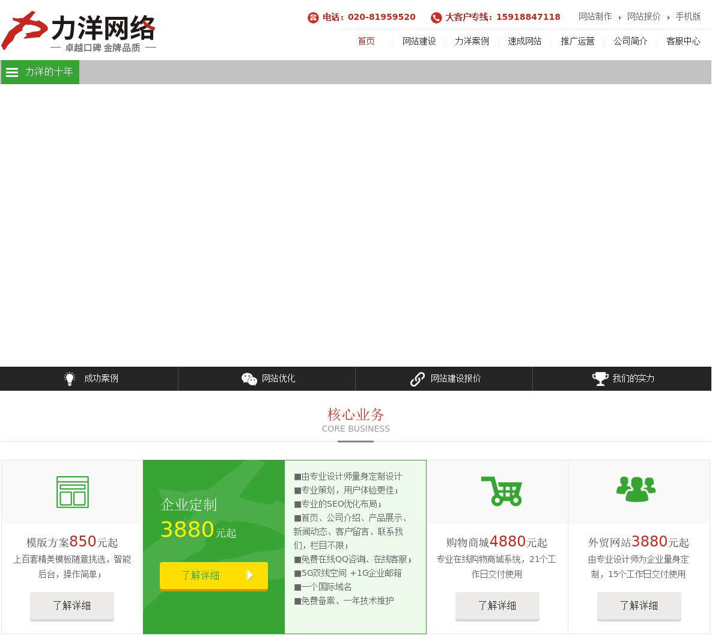This screenshot has height=639, width=721.
Task: Click 了解详细 under 购物商城
Action: pyautogui.click(x=497, y=606)
